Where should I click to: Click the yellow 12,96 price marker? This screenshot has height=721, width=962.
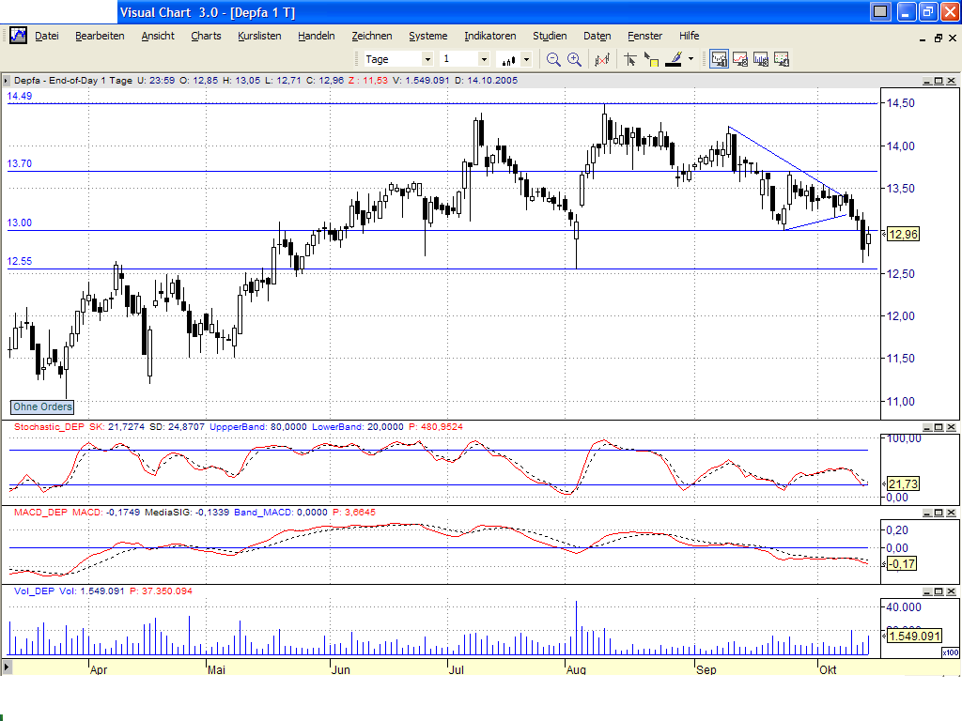pyautogui.click(x=902, y=235)
